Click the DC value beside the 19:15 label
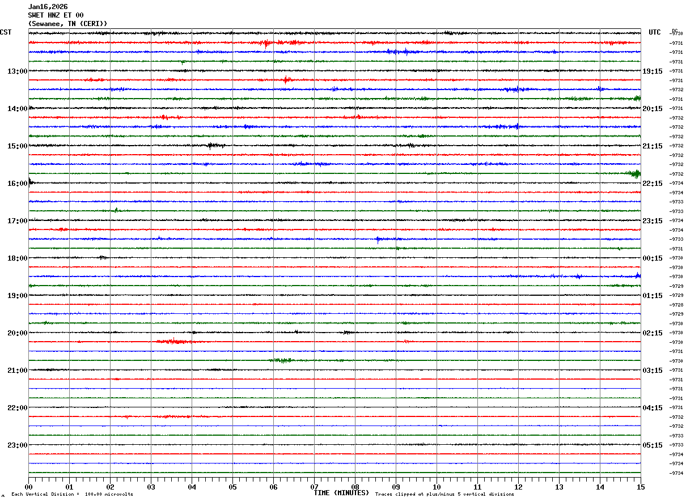Image resolution: width=686 pixels, height=502 pixels. (x=676, y=71)
